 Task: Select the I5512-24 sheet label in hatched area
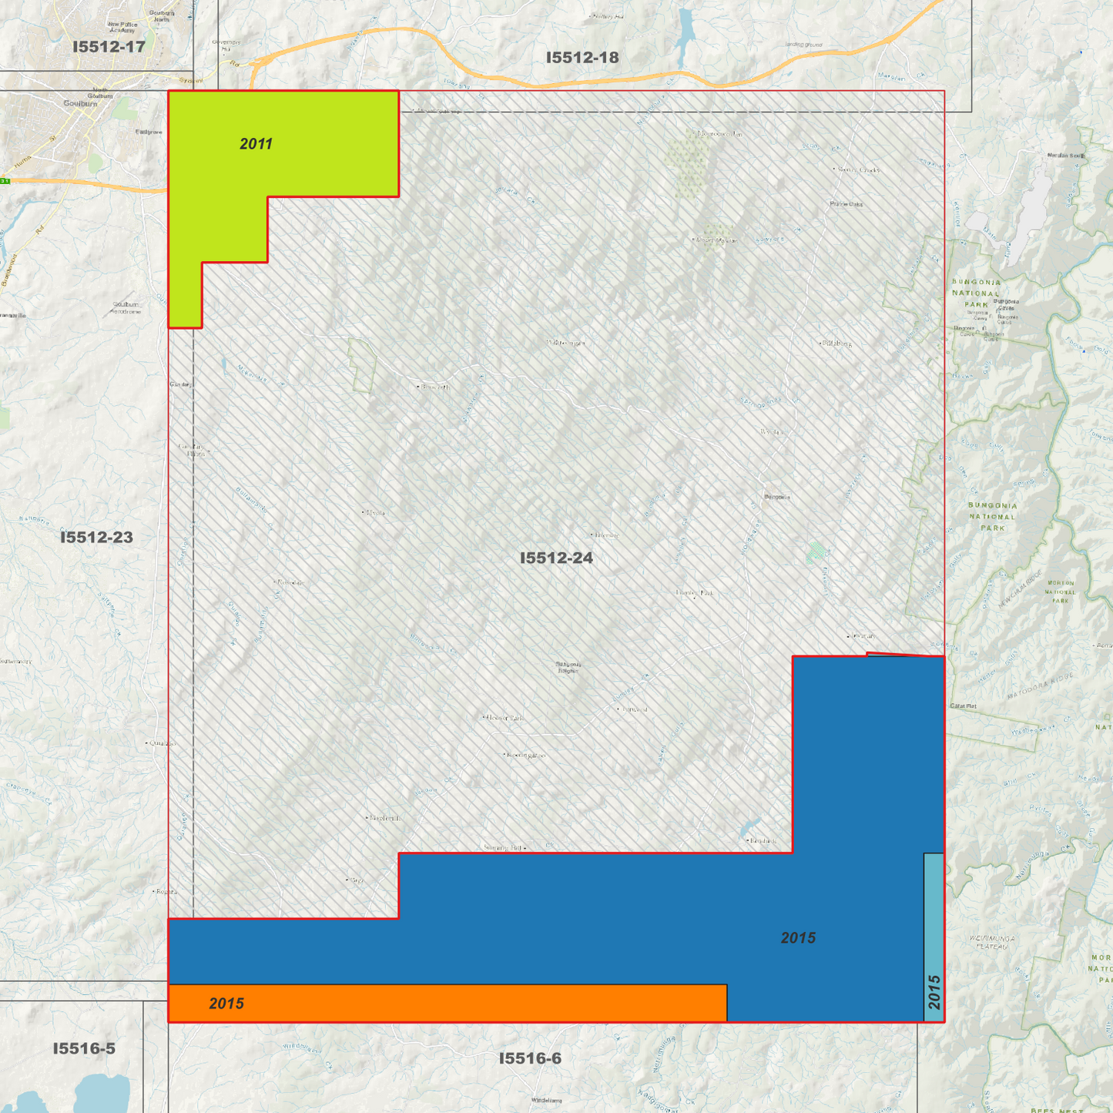(x=556, y=558)
